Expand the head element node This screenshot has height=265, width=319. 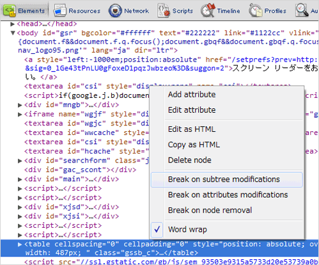12,24
